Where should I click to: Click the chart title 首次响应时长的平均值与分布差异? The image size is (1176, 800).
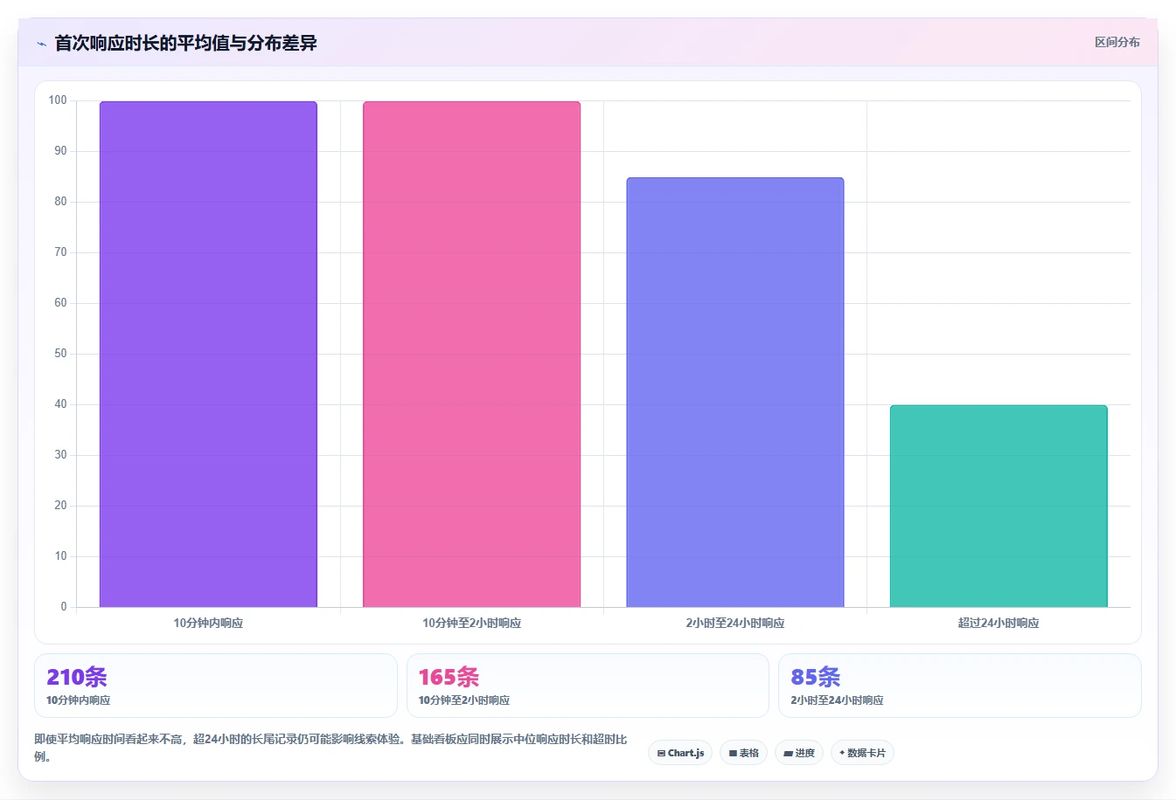click(x=185, y=43)
